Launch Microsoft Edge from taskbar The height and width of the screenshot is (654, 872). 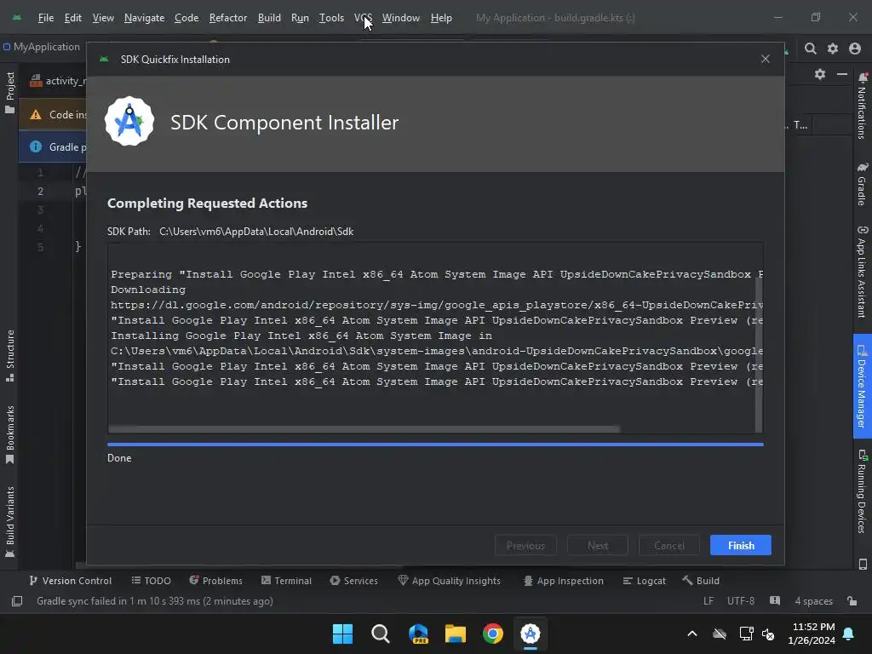[x=418, y=634]
